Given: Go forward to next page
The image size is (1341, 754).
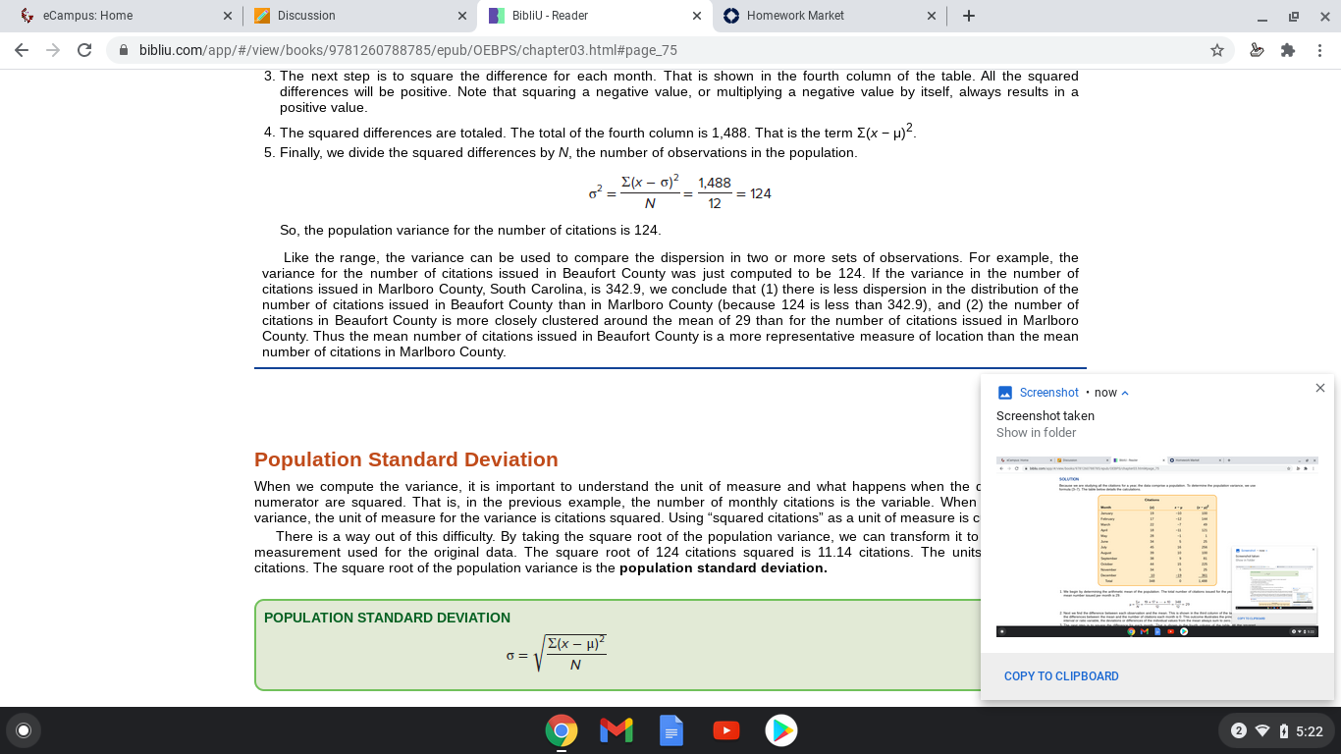Looking at the screenshot, I should tap(53, 50).
